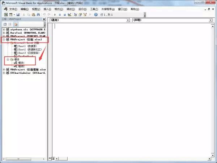The height and width of the screenshot is (163, 217).
Task: Open the (通用) object dropdown
Action: tap(128, 20)
